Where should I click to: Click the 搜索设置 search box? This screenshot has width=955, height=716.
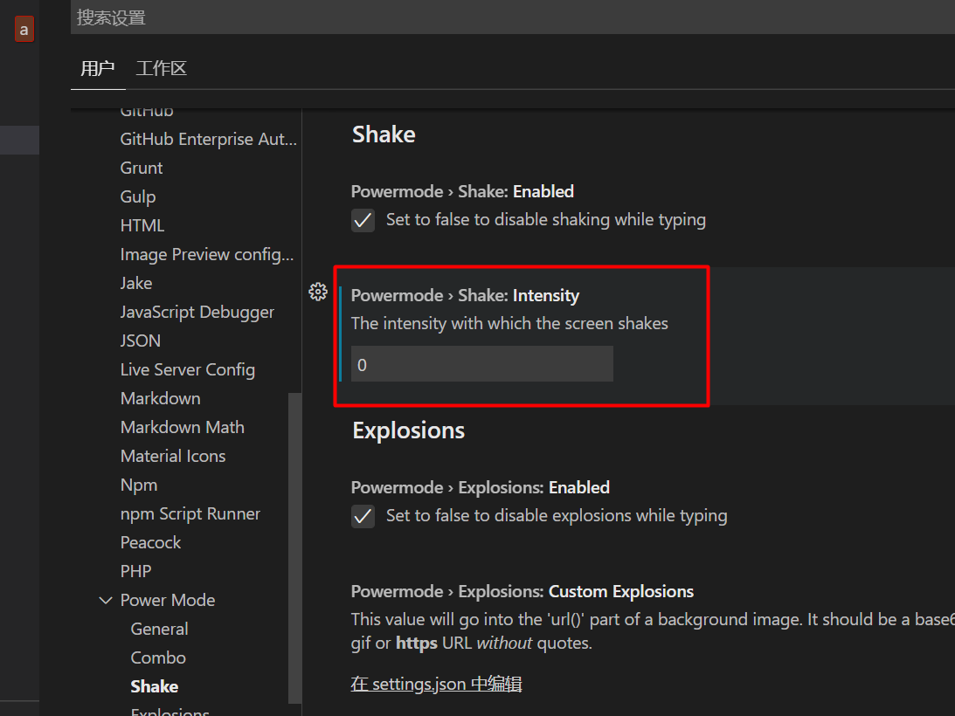[x=507, y=17]
